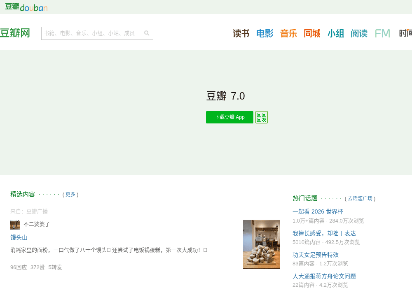Click the avatar of 不二婆婆子
412x288 pixels.
[15, 225]
